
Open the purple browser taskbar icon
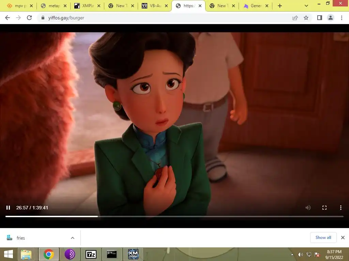pyautogui.click(x=70, y=254)
